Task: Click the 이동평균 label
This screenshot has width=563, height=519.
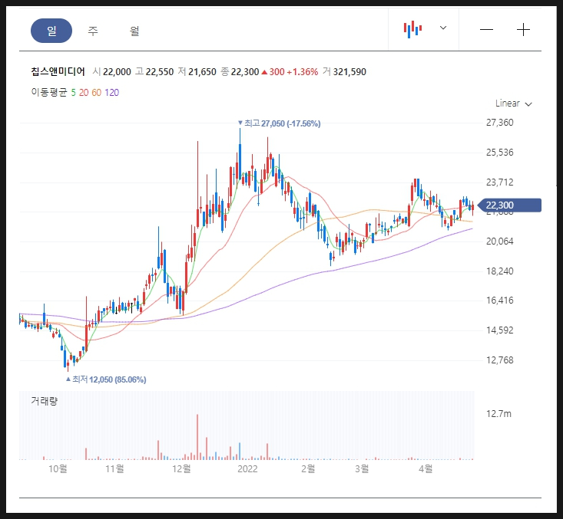Action: 49,93
